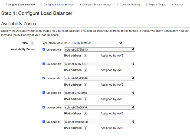Jump to Register Targets step
190x140 pixels.
pyautogui.click(x=156, y=5)
